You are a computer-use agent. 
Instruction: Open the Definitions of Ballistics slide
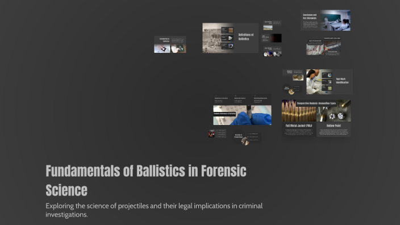(230, 38)
